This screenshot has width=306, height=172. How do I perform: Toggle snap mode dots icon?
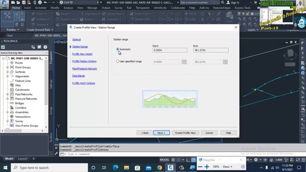pos(178,160)
